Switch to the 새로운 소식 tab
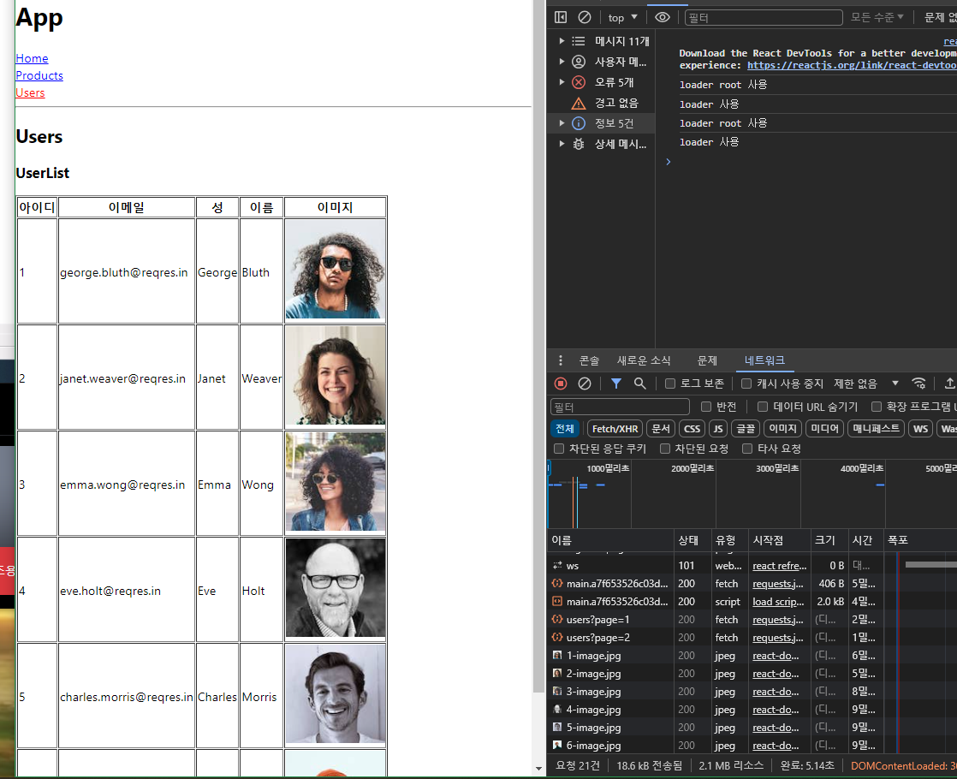This screenshot has height=779, width=957. coord(644,360)
